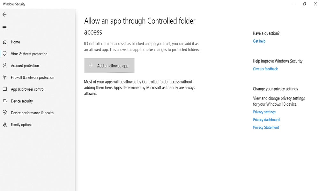
Task: Click the person icon for Account protection
Action: [x=5, y=65]
